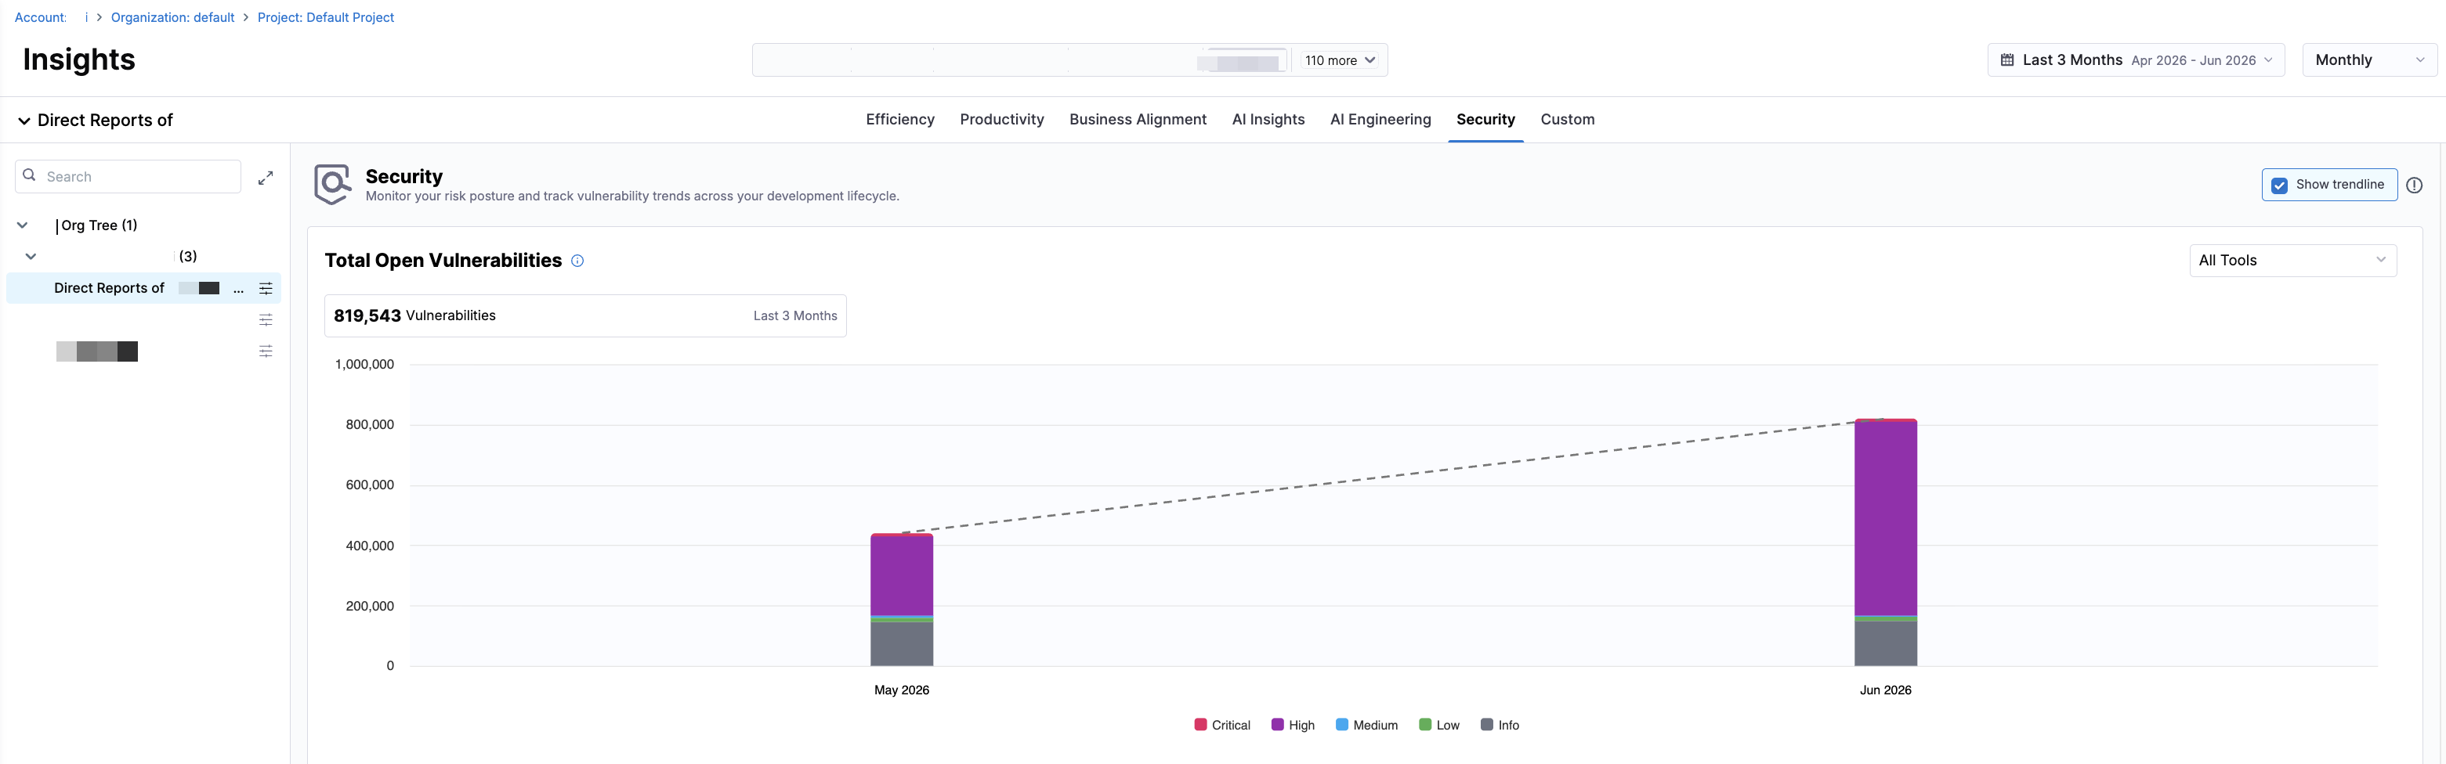Click the info icon beside Total Open Vulnerabilities
The width and height of the screenshot is (2446, 764).
[577, 261]
